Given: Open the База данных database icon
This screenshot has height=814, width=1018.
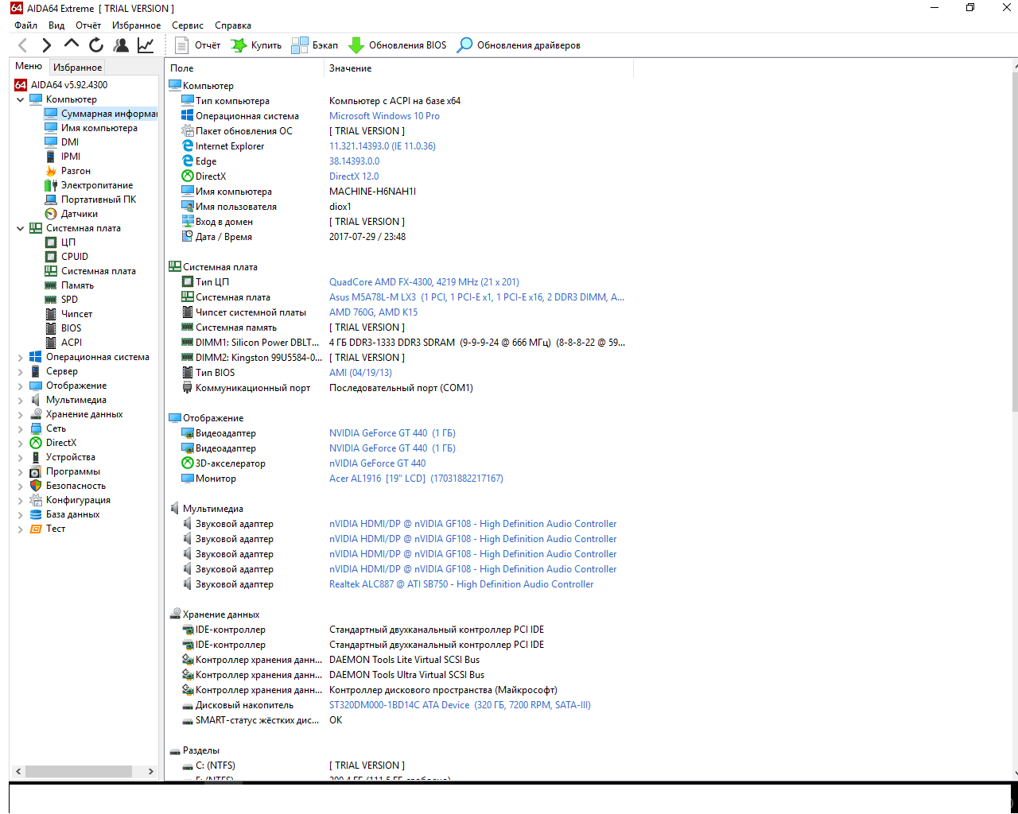Looking at the screenshot, I should click(x=36, y=514).
